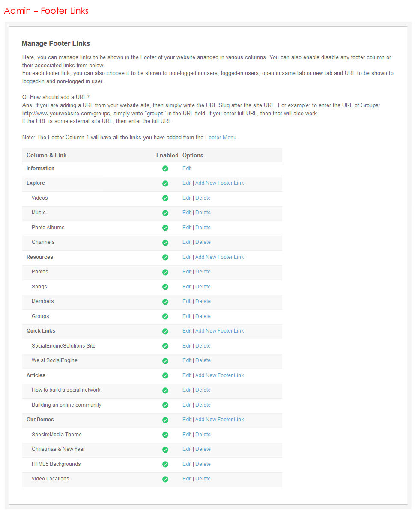
Task: Add New Footer Link under Explore
Action: coord(219,183)
